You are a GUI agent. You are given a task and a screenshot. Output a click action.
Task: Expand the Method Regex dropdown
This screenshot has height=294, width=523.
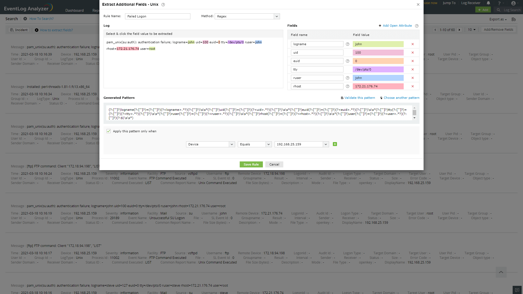(276, 16)
